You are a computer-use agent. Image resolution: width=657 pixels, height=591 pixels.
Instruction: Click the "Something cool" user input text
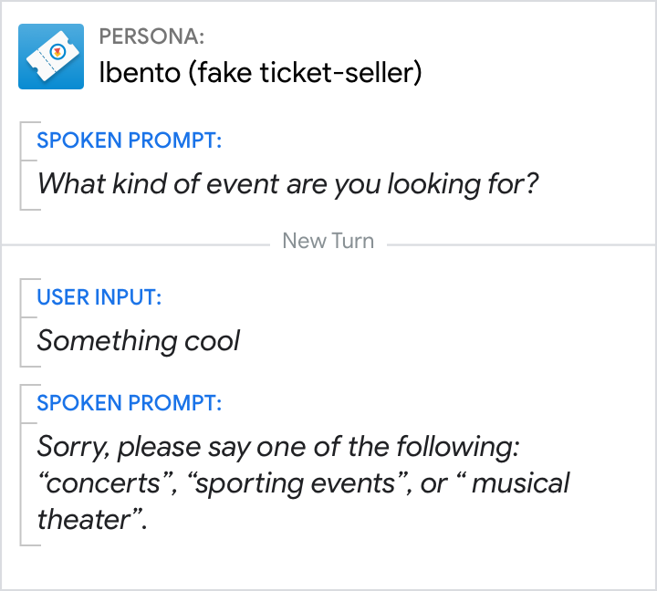click(138, 341)
